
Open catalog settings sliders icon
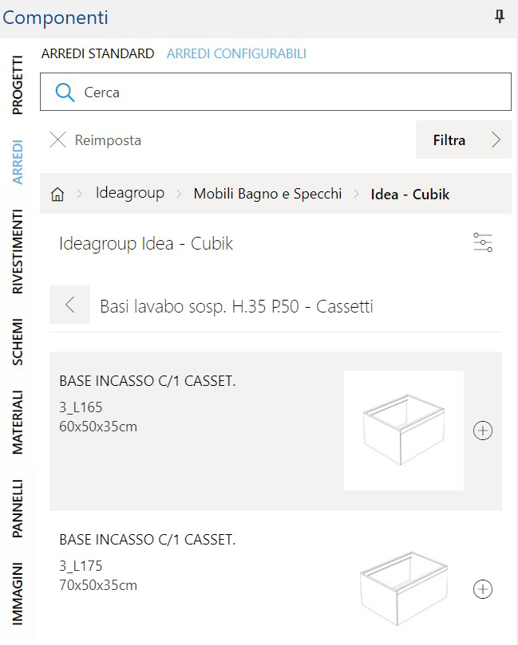(483, 243)
